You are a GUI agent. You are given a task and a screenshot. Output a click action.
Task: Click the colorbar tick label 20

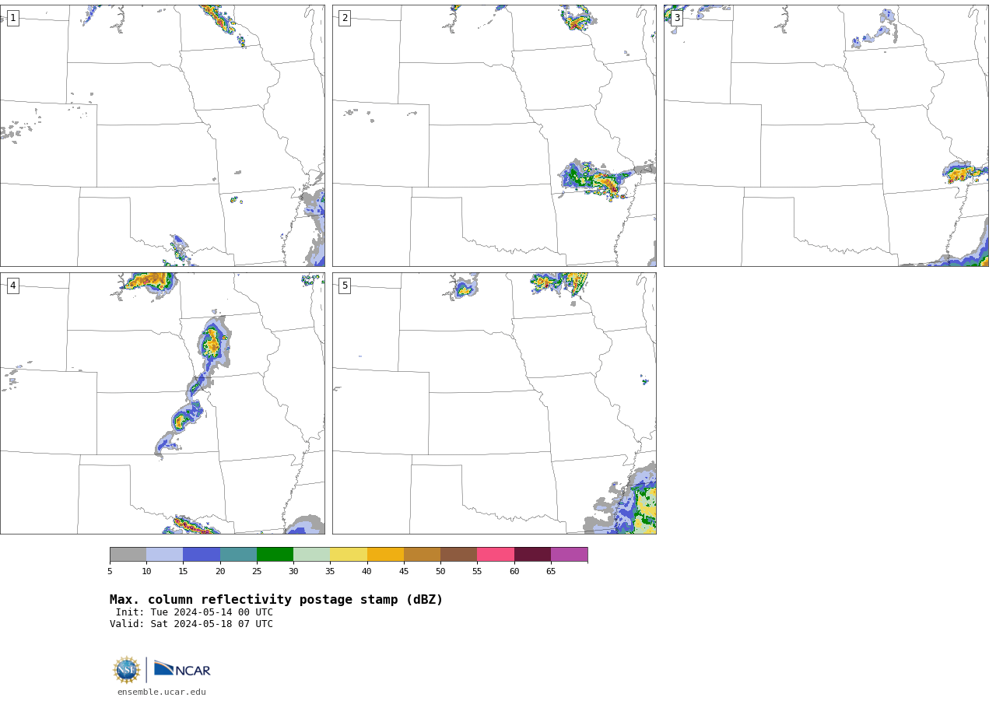[x=220, y=572]
